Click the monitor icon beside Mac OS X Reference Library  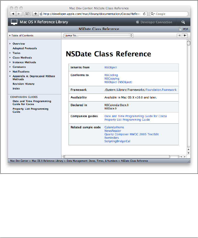pos(14,22)
